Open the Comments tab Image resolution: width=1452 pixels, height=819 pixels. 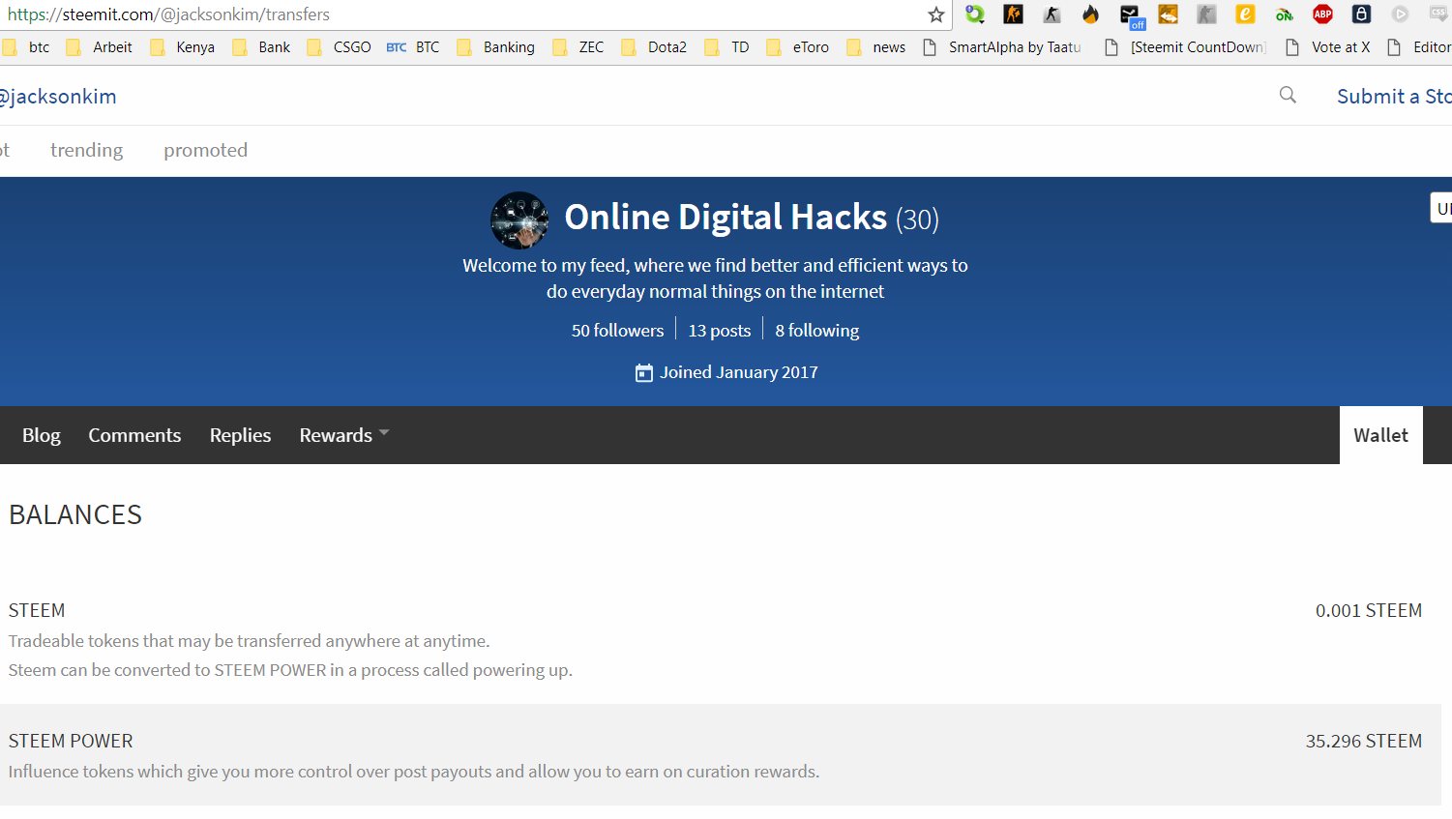point(134,435)
